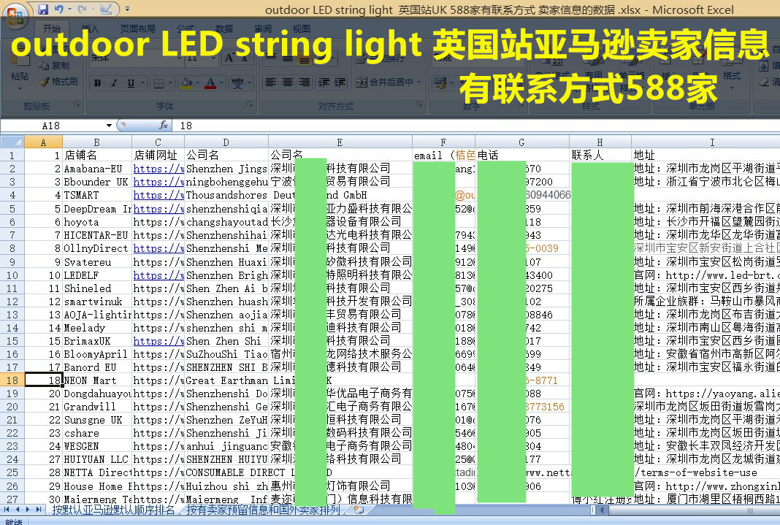Click the Undo icon
Screen dimensions: 780x525
pos(59,8)
